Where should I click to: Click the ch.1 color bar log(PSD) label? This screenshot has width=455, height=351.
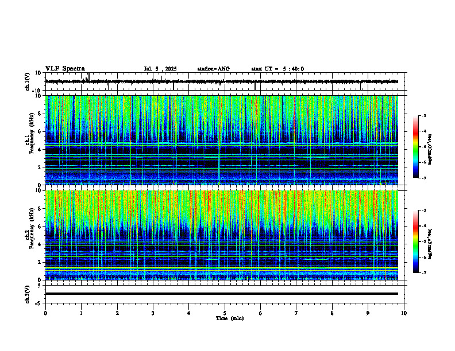pyautogui.click(x=430, y=149)
